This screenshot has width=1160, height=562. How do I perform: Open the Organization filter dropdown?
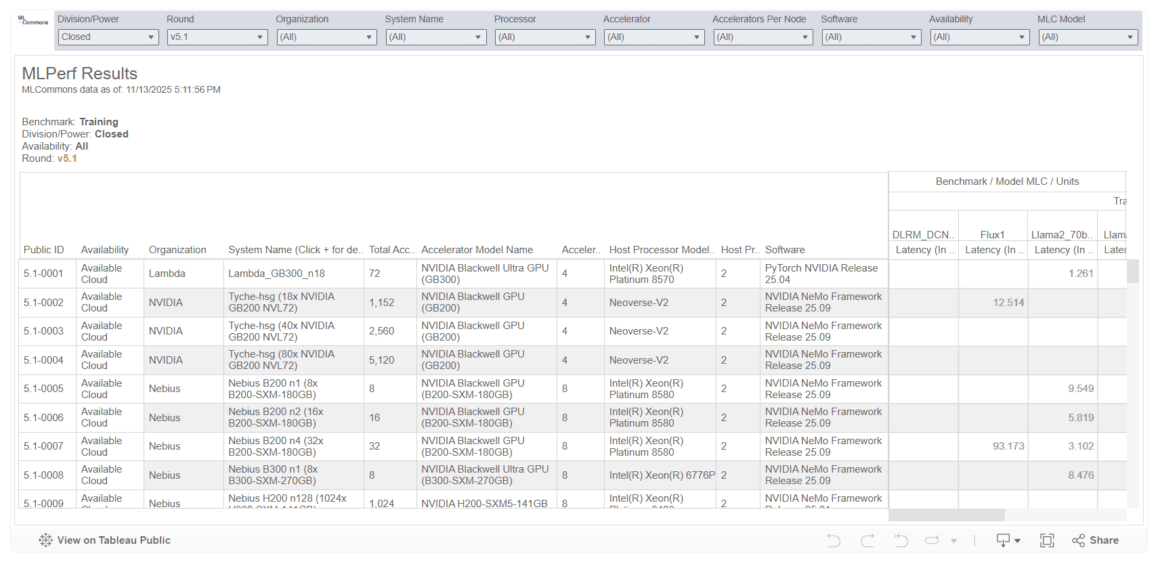(x=326, y=37)
